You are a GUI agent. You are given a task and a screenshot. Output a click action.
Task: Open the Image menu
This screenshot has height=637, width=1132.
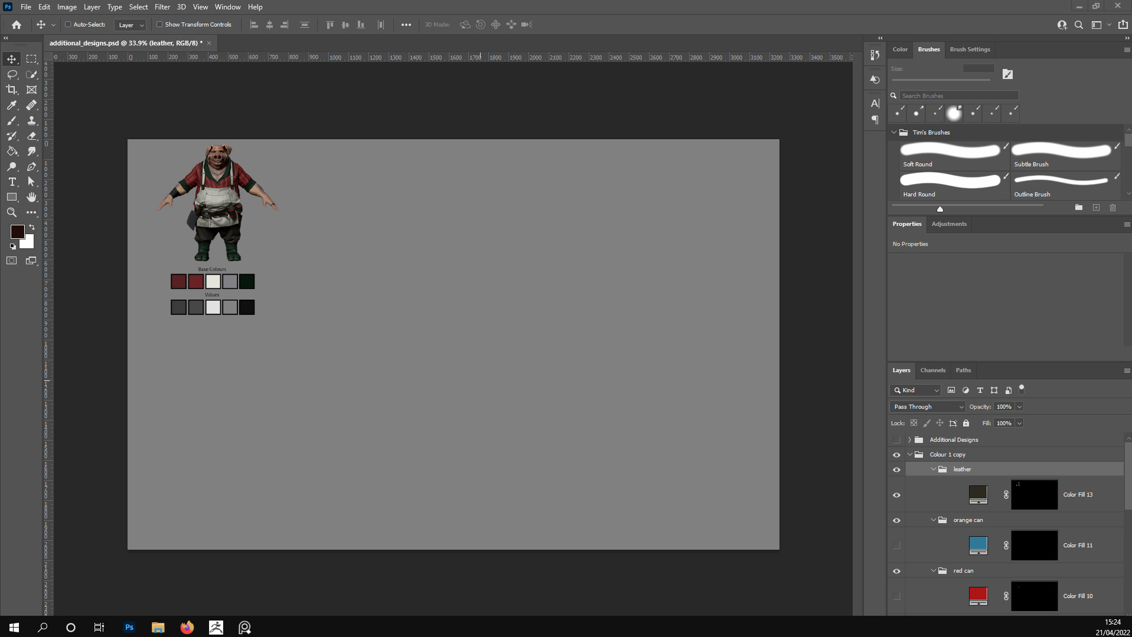pos(67,7)
